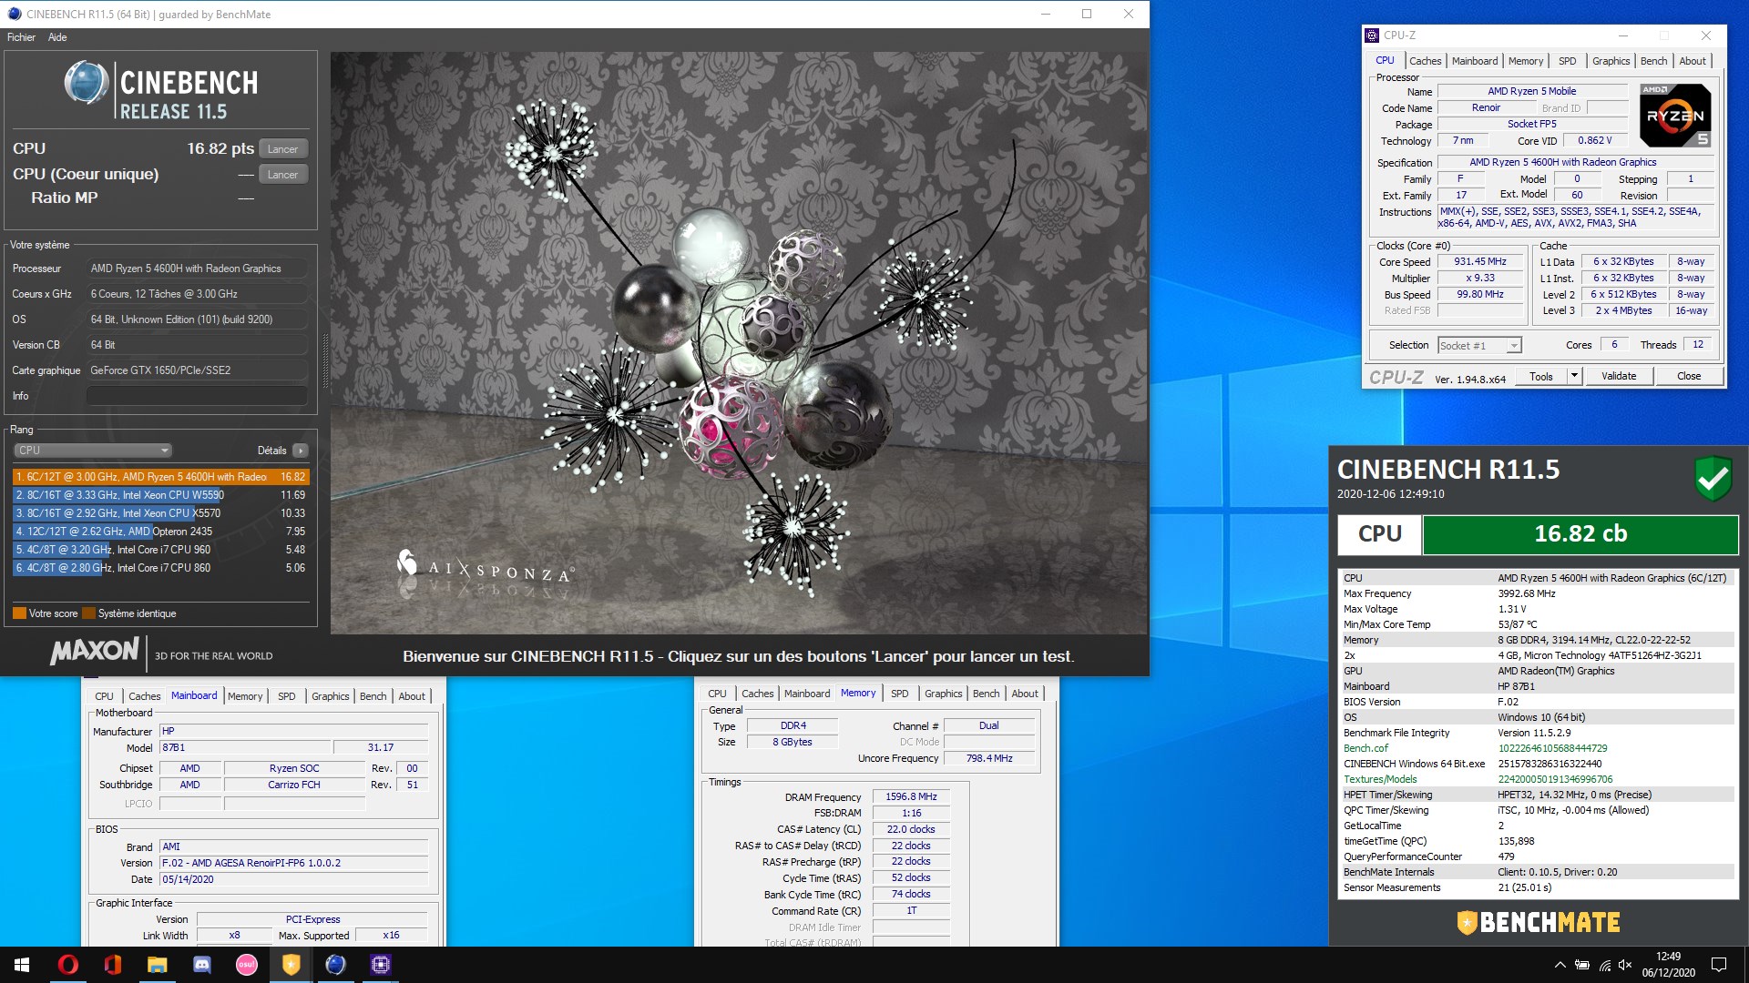Screen dimensions: 1749x983
Task: Select ranking row Xeon X5570 10.33
Action: (x=160, y=513)
